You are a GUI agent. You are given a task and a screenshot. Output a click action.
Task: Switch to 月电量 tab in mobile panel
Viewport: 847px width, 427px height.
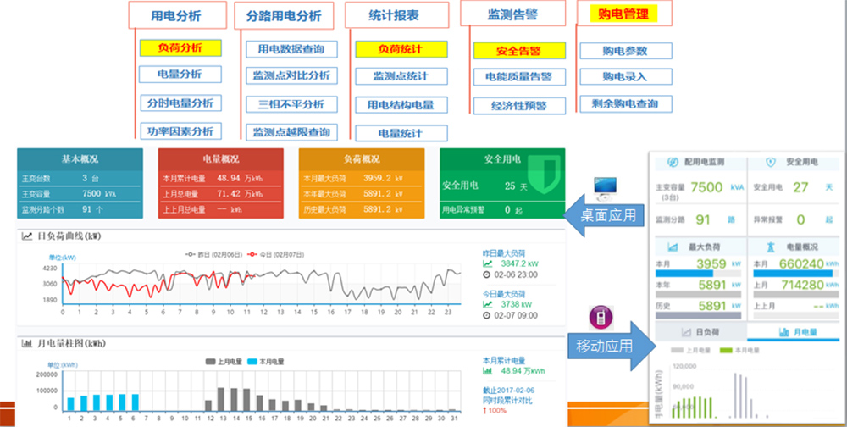[x=794, y=332]
